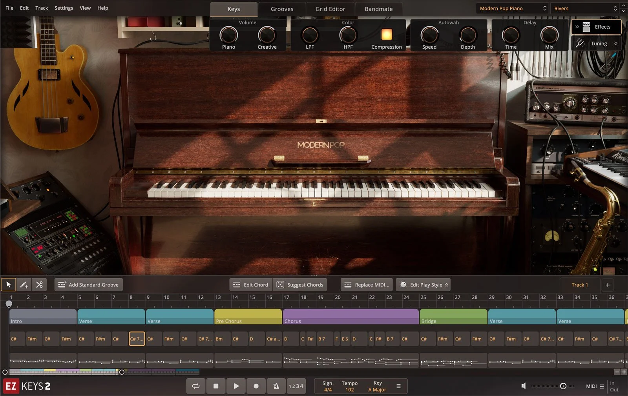628x396 pixels.
Task: Change the 4/4 time signature
Action: click(x=328, y=390)
